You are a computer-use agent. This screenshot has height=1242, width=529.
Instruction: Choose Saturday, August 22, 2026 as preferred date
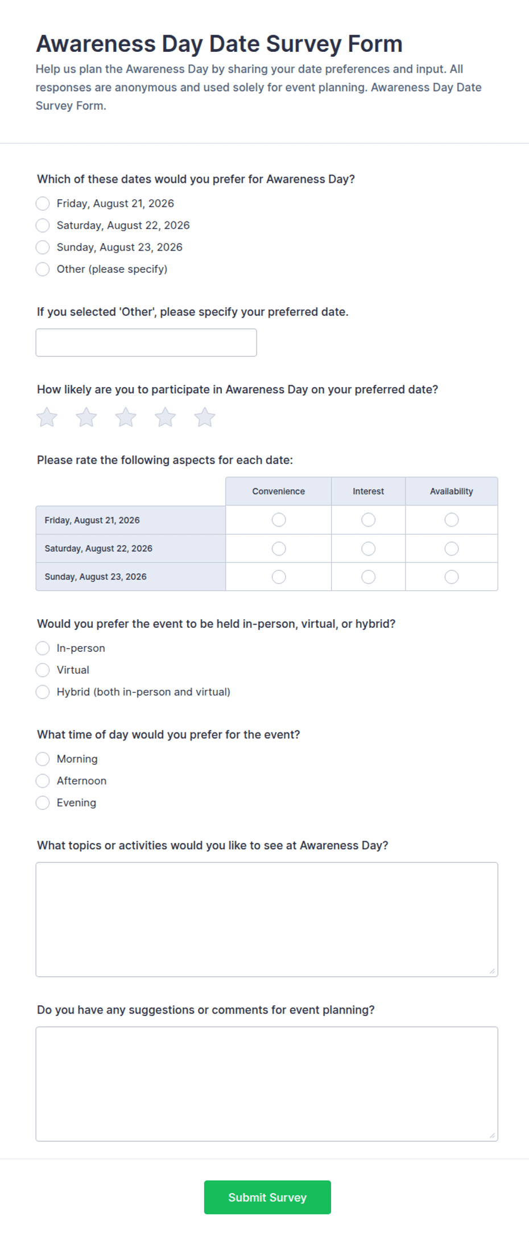[x=43, y=225]
